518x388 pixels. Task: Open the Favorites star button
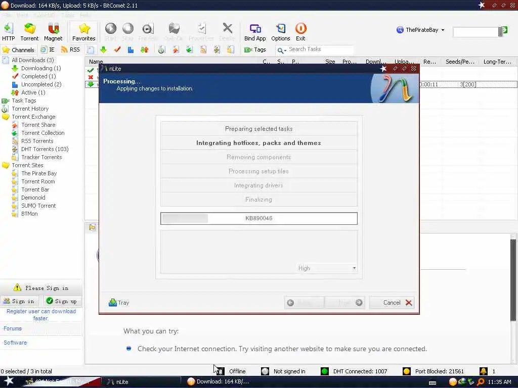(83, 32)
